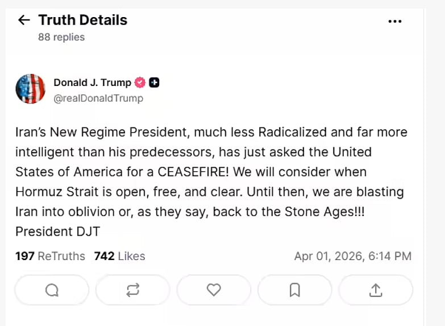Screen dimensions: 445x326
Task: Click the red verified checkmark badge
Action: pyautogui.click(x=140, y=82)
